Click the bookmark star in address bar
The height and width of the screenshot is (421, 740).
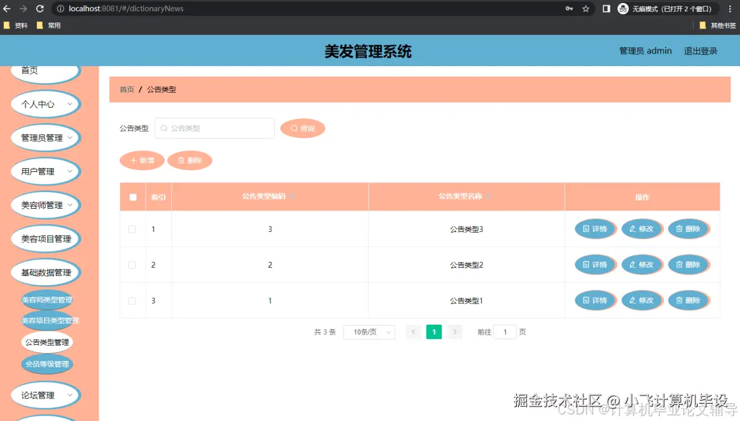tap(585, 9)
